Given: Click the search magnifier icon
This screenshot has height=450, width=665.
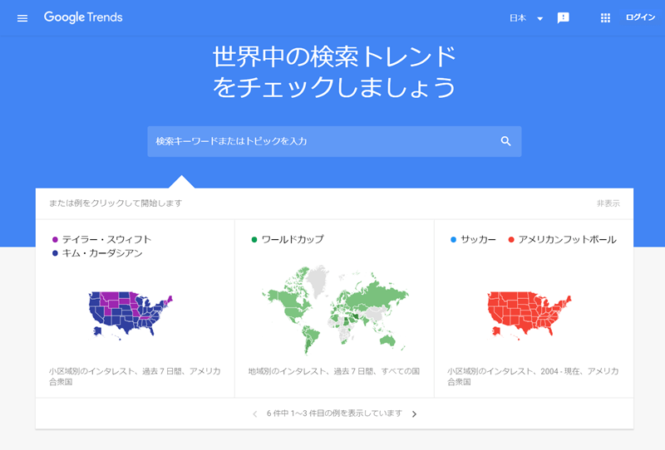Looking at the screenshot, I should click(505, 141).
